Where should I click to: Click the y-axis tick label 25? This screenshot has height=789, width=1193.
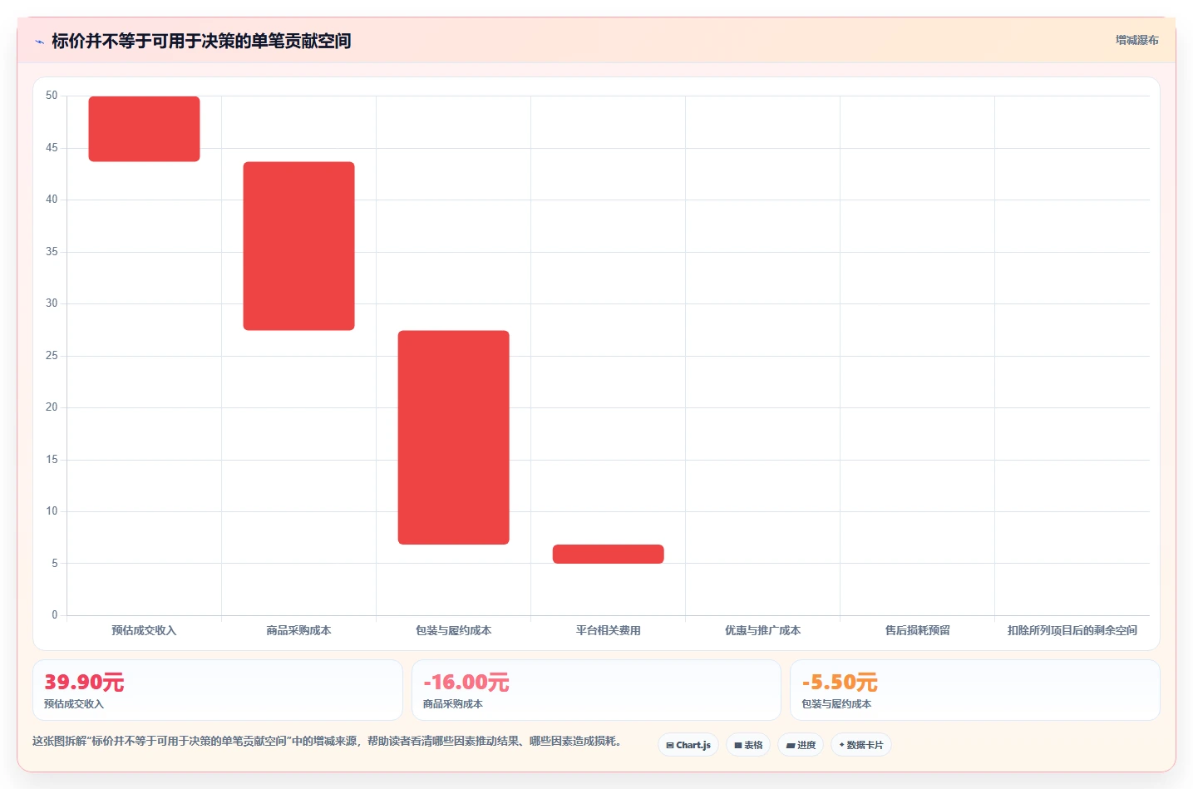(52, 356)
